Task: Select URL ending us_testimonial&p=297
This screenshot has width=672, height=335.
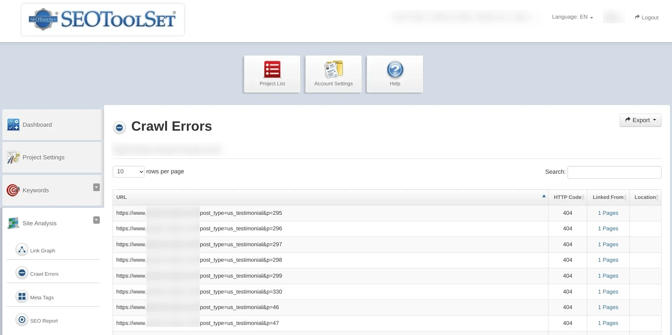Action: (199, 244)
